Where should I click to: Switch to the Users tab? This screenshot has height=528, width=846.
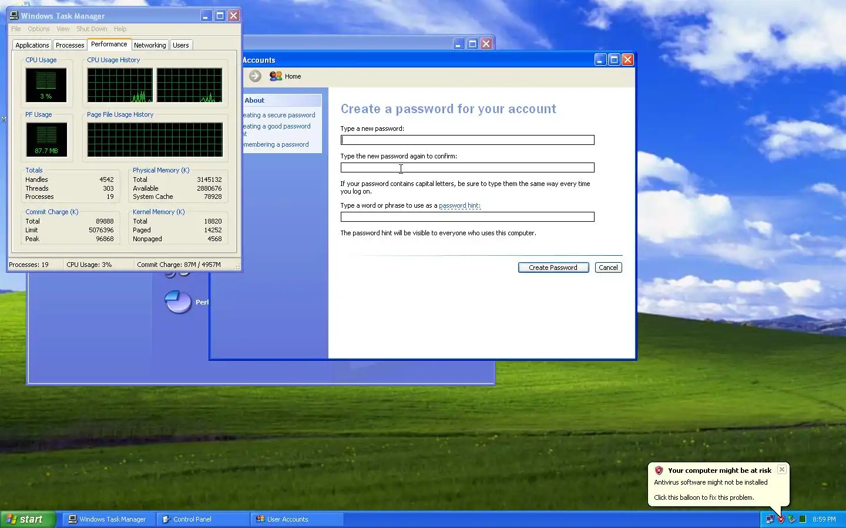[x=181, y=45]
